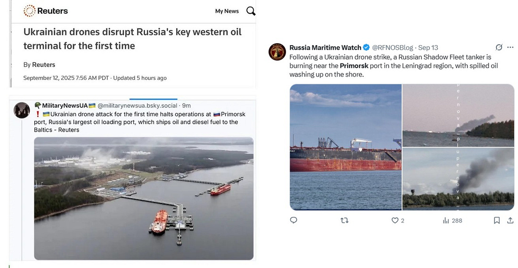518x268 pixels.
Task: Open the Ukrainian drones headline article
Action: [132, 39]
